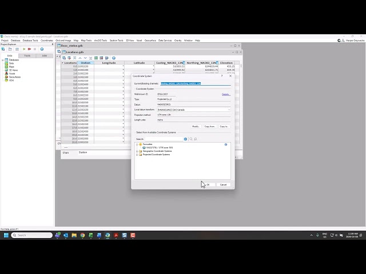Open the Database Tools menu
This screenshot has width=366, height=274.
pyautogui.click(x=30, y=41)
